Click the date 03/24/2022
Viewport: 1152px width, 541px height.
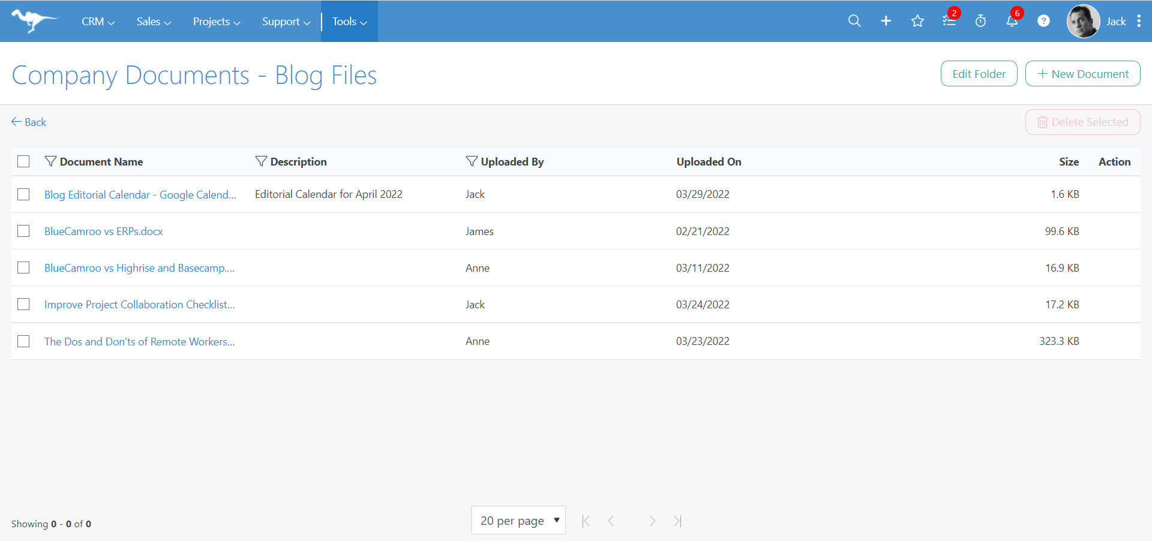703,304
